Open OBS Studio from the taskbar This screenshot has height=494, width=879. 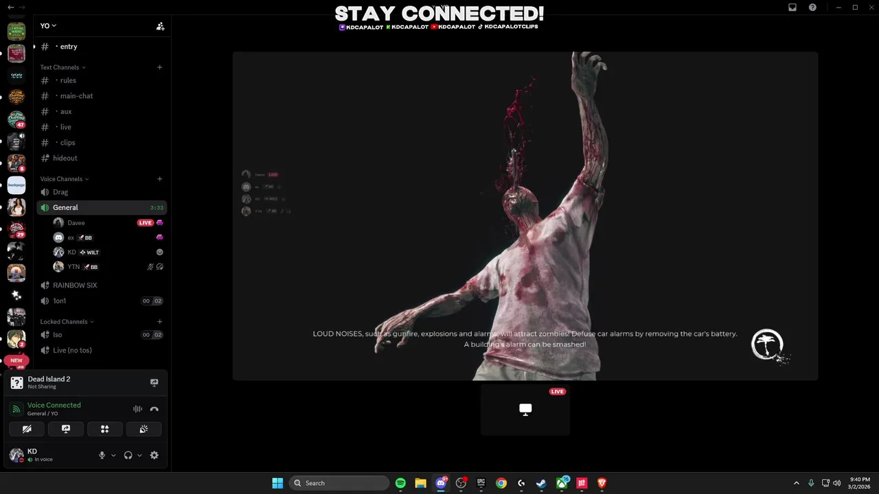[x=461, y=483]
